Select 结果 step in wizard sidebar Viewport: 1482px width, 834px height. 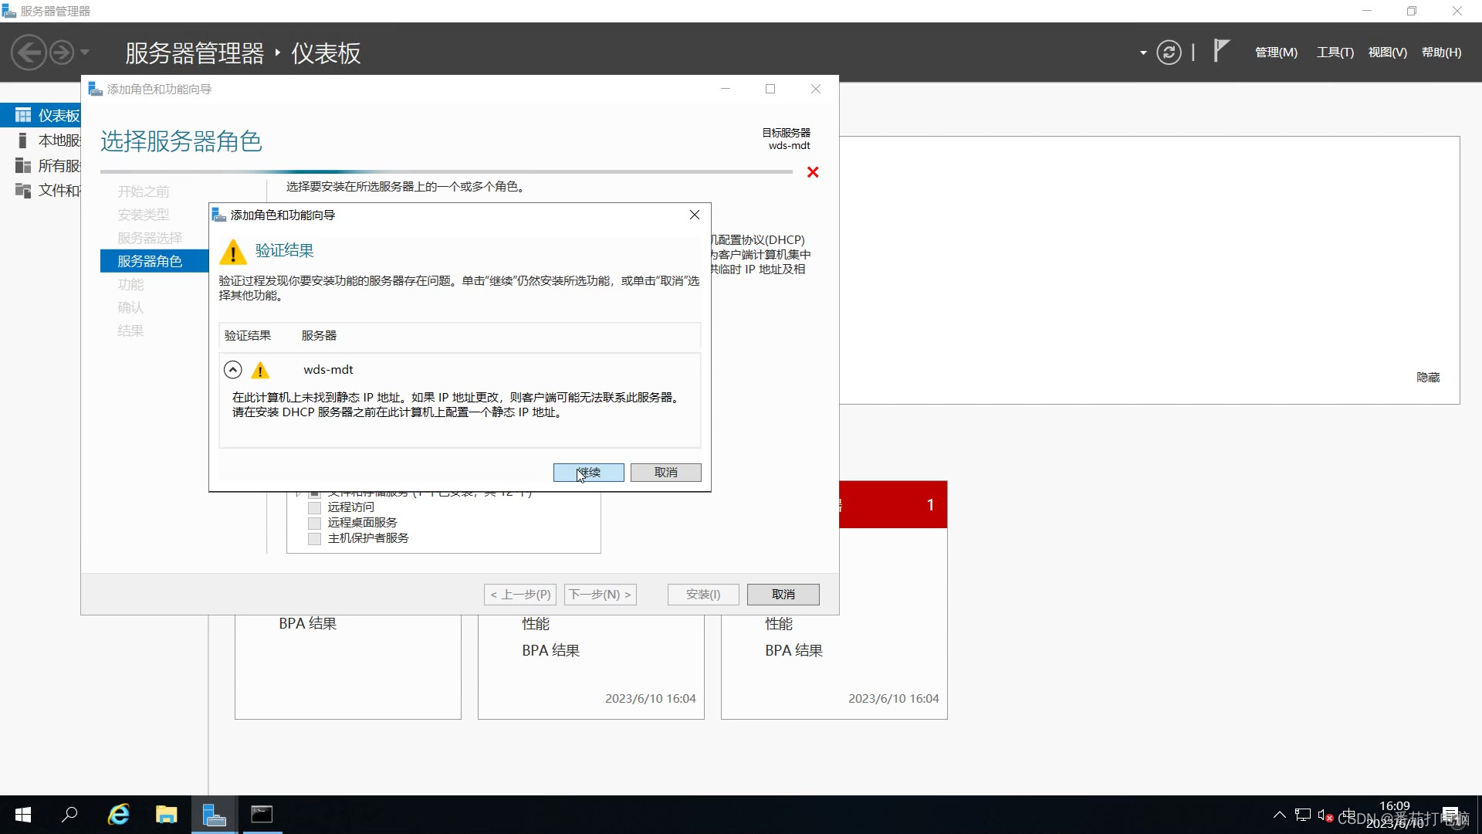(x=130, y=331)
